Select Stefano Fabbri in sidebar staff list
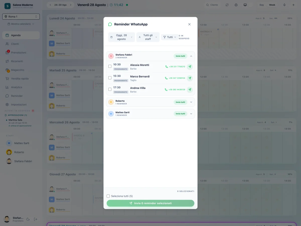 (21, 161)
